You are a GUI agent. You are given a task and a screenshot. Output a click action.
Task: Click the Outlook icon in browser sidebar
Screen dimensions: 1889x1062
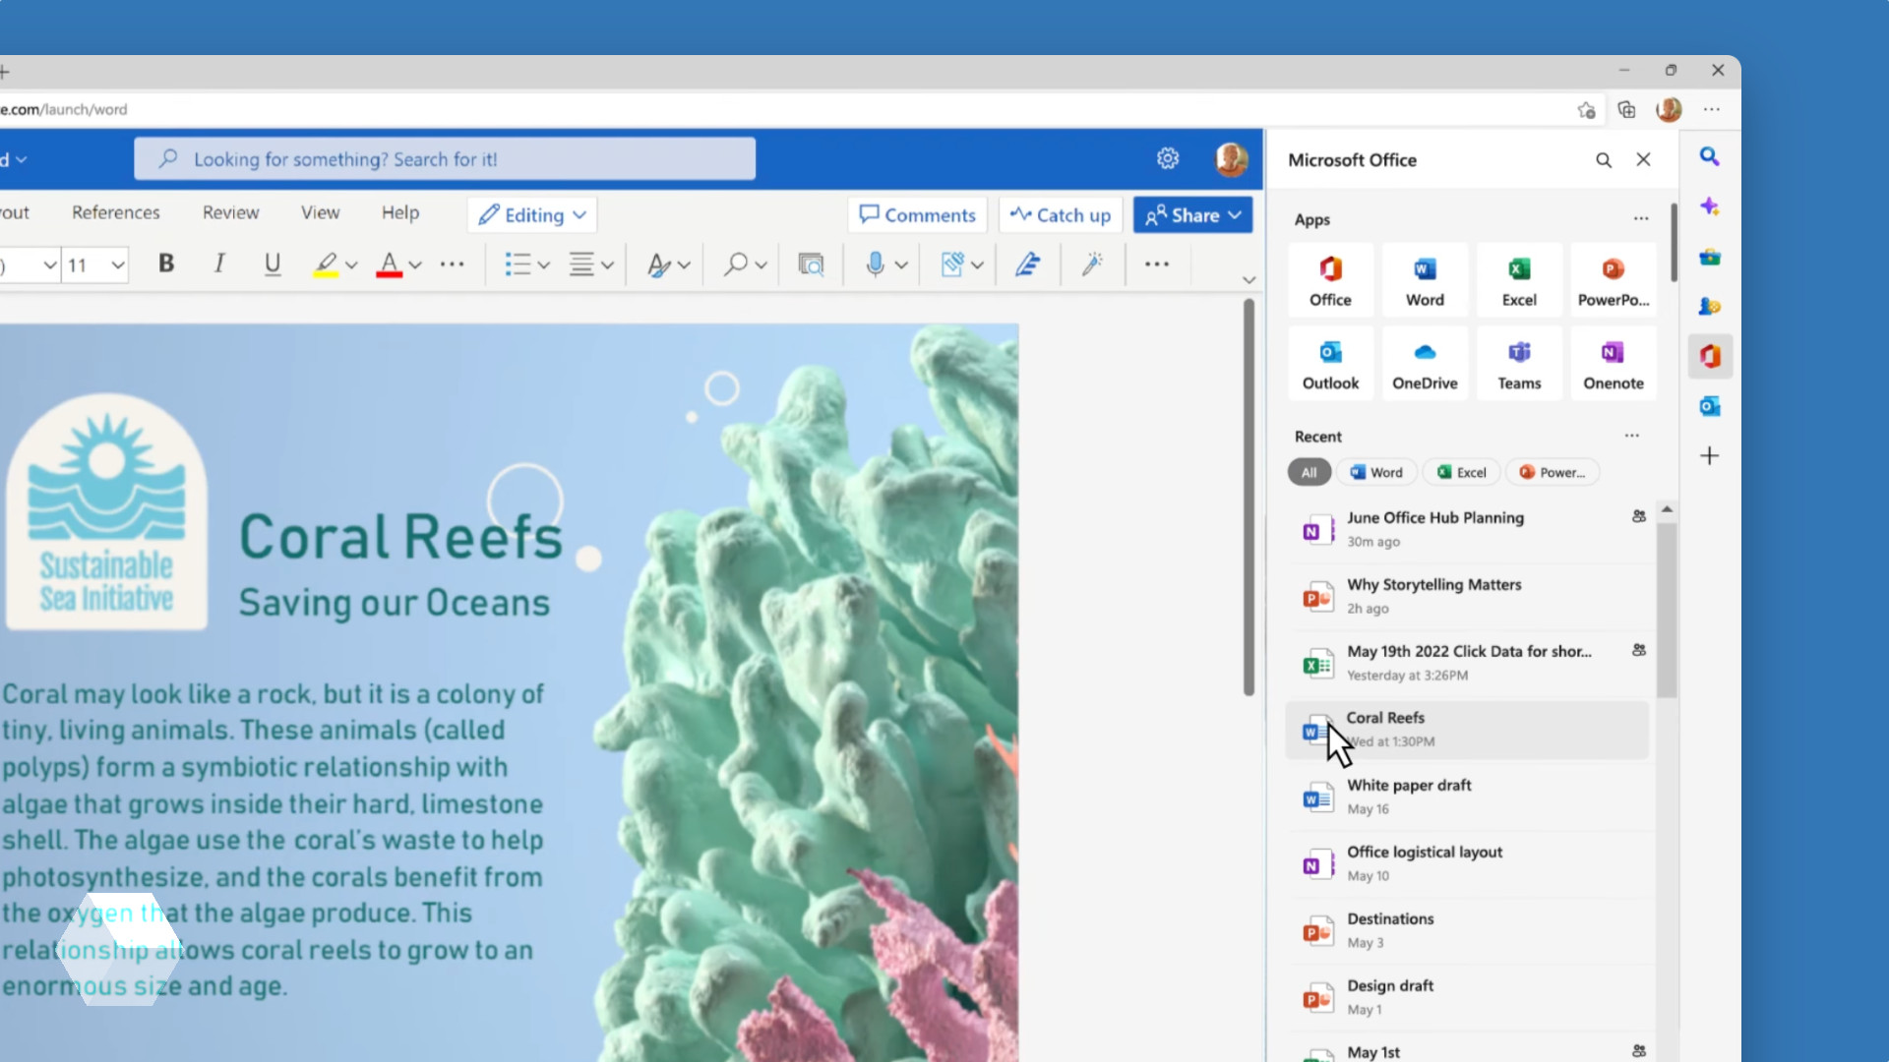[1709, 406]
